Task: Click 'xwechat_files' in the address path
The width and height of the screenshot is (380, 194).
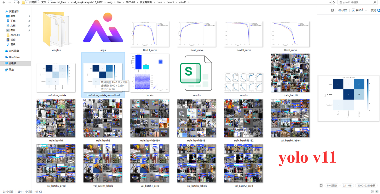Action: point(58,2)
